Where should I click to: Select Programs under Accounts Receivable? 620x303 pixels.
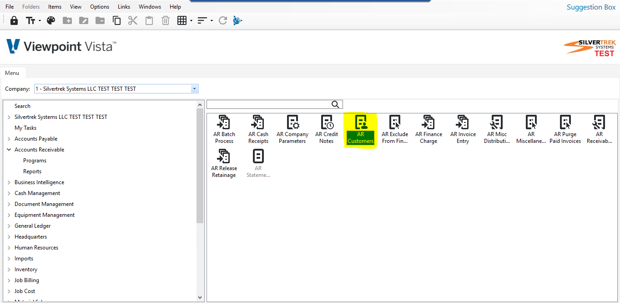point(35,161)
